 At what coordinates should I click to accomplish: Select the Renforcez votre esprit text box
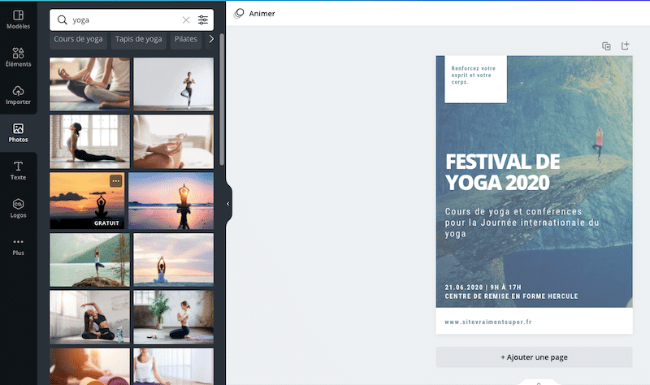click(x=474, y=75)
